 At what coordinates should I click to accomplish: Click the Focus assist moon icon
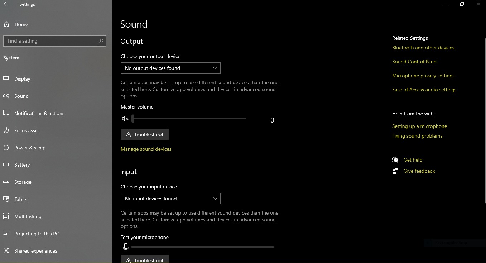coord(6,130)
